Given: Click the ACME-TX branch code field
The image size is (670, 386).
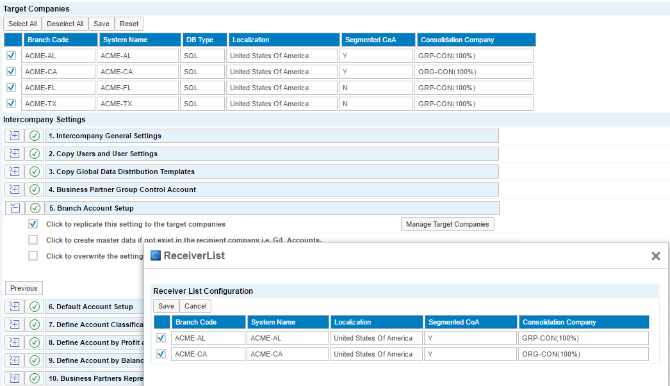Looking at the screenshot, I should coord(58,104).
